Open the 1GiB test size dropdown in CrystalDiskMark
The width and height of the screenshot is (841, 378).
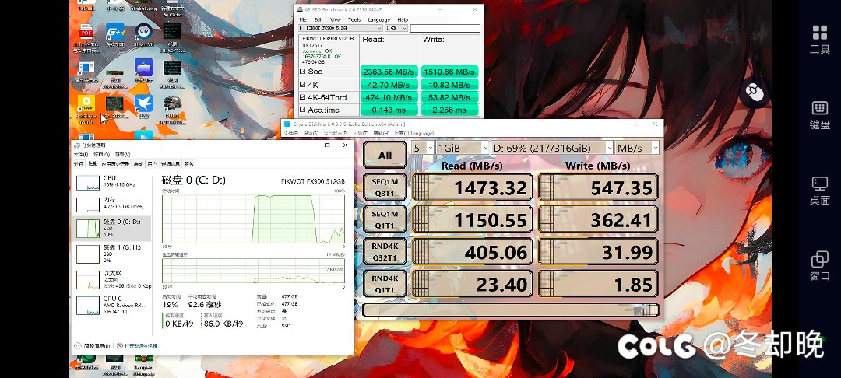point(463,148)
